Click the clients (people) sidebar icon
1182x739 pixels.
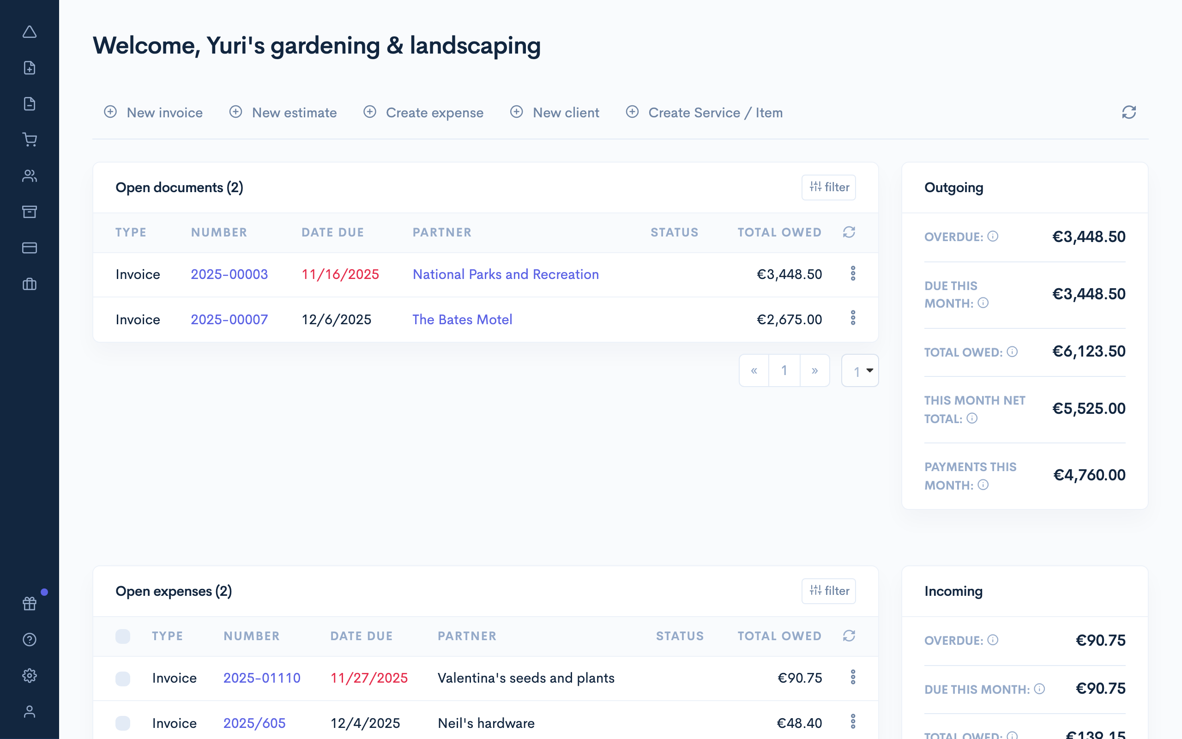(29, 176)
